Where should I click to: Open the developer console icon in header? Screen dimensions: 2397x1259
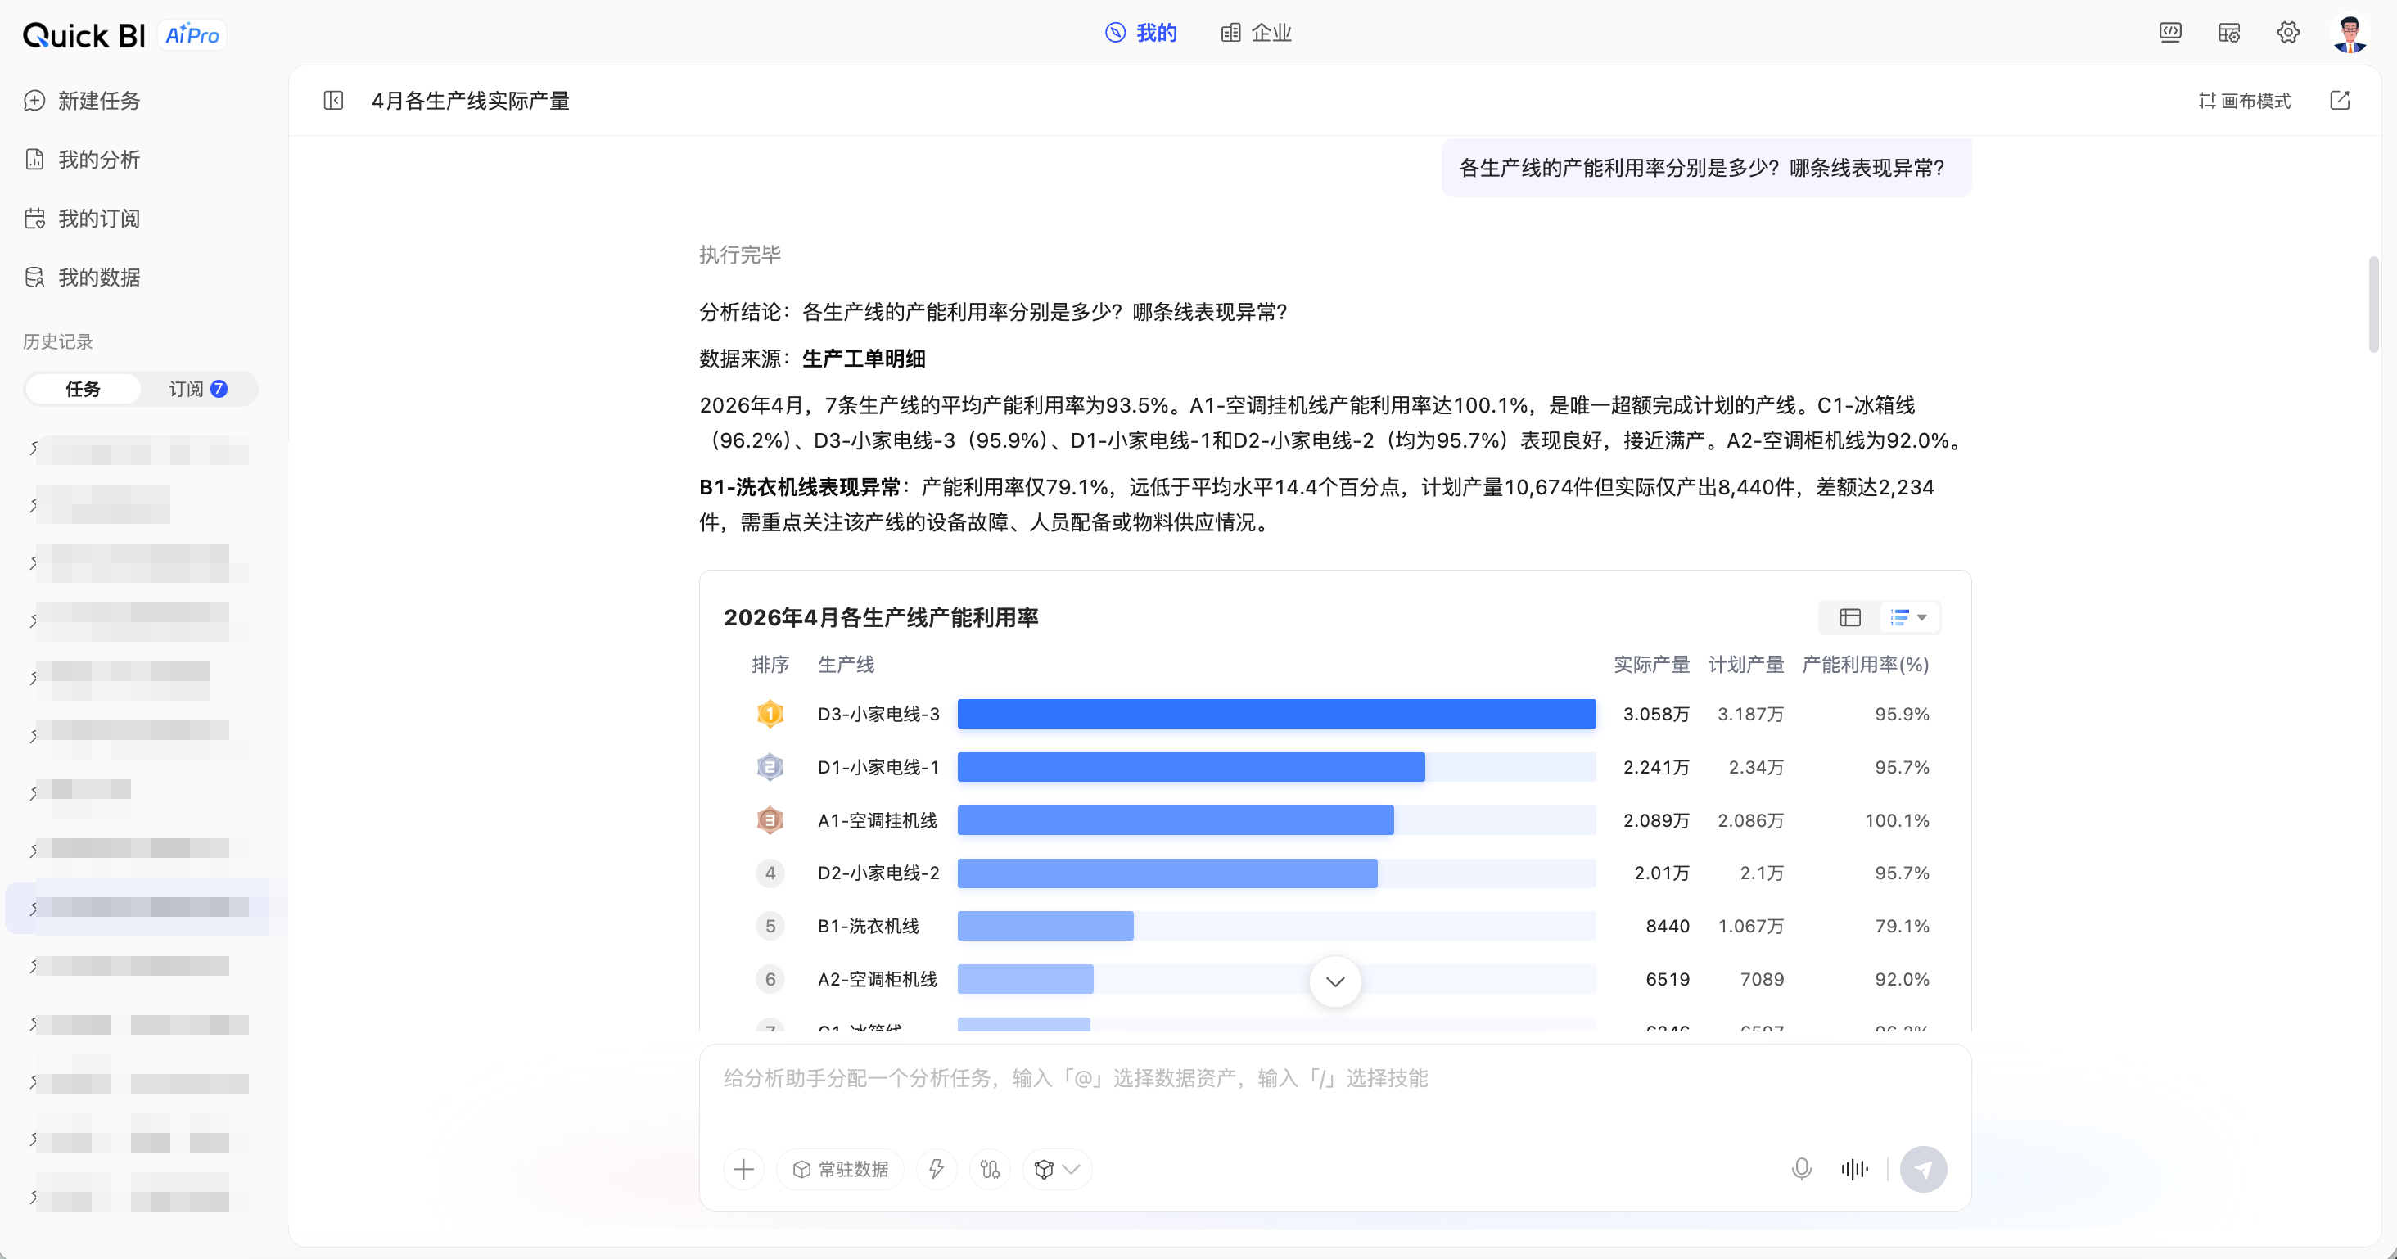coord(2170,33)
